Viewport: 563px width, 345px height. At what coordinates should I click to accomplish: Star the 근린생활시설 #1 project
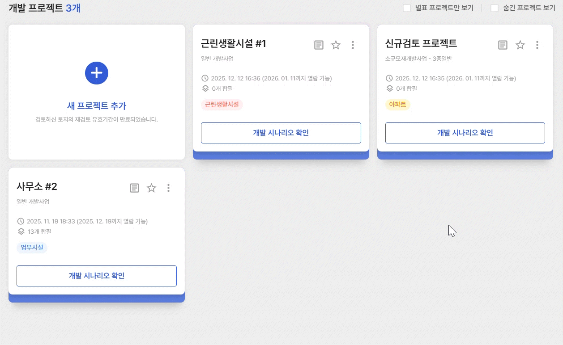(336, 45)
